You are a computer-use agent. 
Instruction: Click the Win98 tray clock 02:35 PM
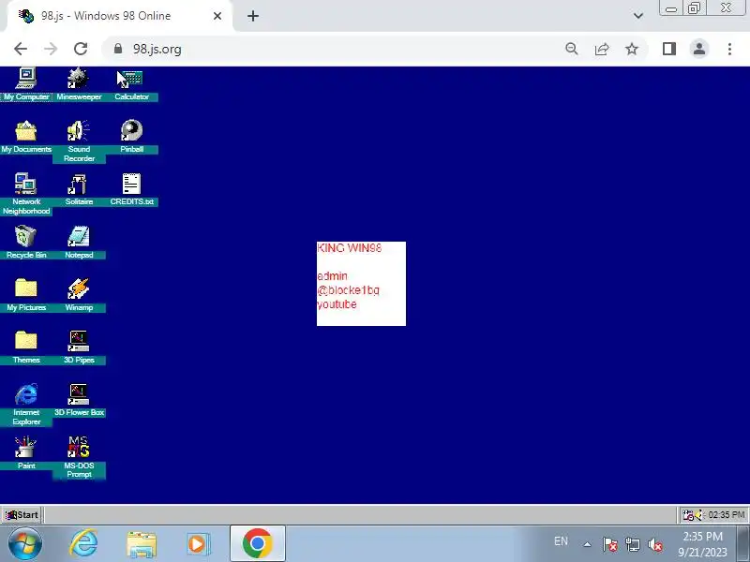(x=726, y=514)
